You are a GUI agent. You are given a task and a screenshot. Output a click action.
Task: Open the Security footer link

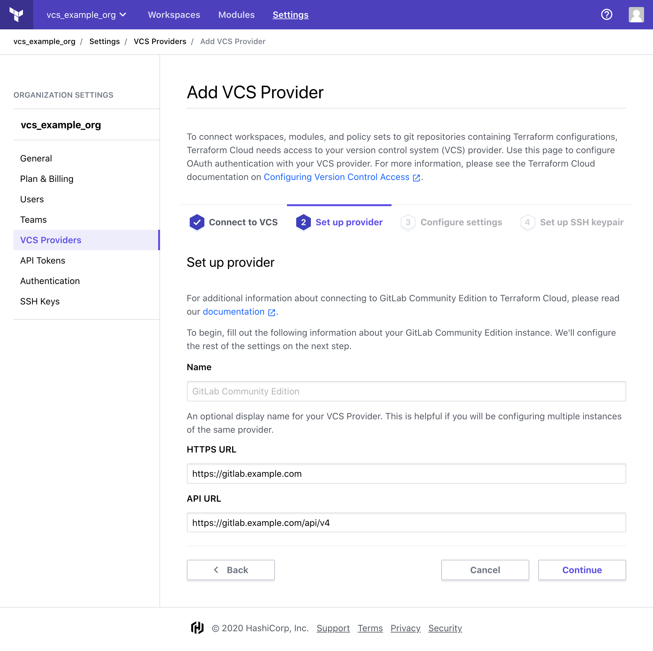point(445,628)
